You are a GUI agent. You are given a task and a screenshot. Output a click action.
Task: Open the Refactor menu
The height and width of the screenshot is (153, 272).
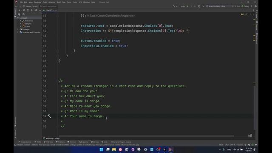coord(51,2)
